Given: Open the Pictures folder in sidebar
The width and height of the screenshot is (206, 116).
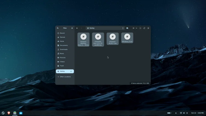Looking at the screenshot, I should (x=65, y=58).
